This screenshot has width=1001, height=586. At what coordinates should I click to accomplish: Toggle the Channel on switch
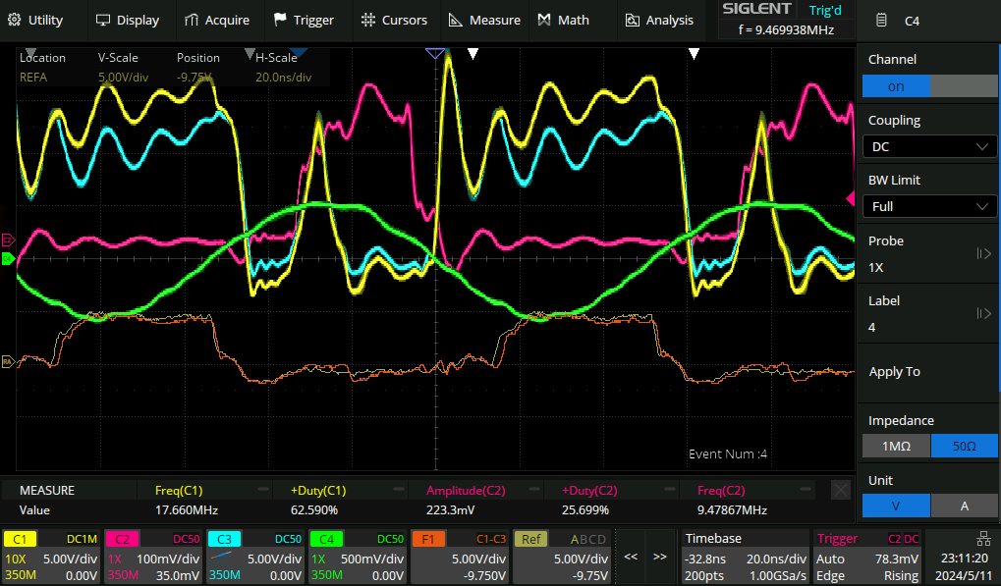[928, 86]
